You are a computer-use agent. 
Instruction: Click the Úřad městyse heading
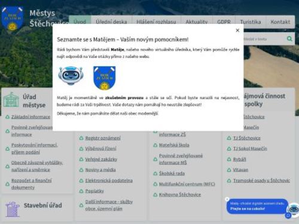(34, 101)
